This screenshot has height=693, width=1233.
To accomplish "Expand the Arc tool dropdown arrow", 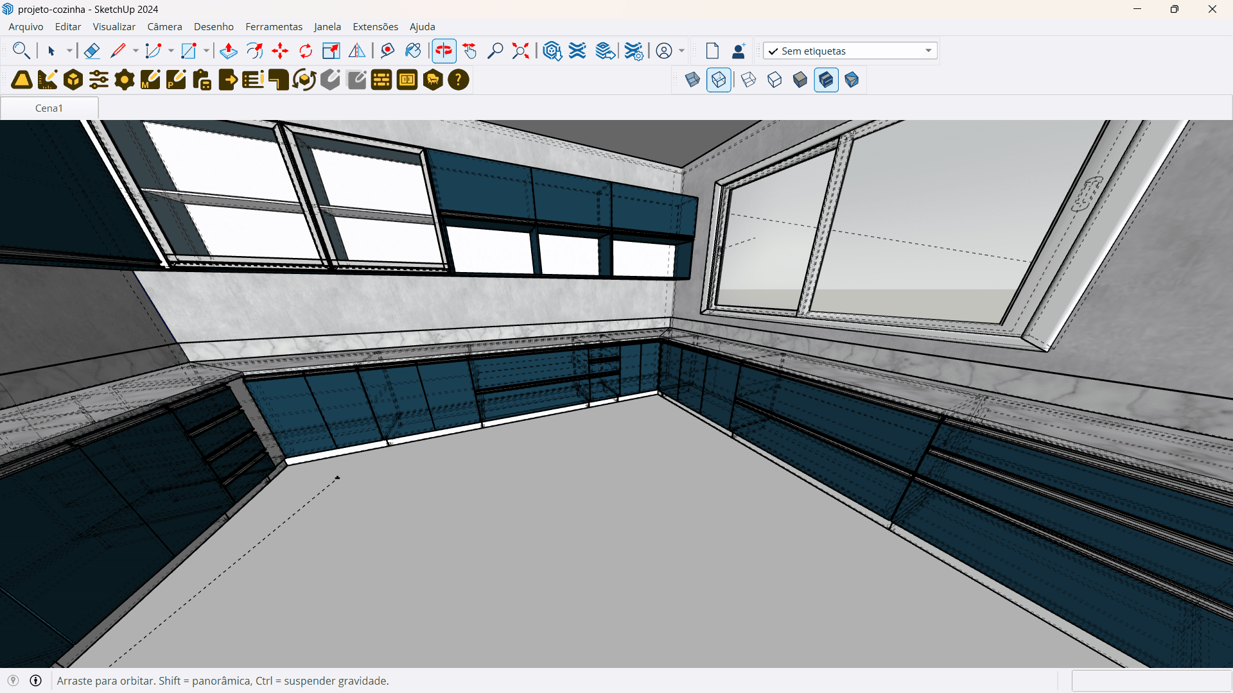I will click(x=171, y=51).
